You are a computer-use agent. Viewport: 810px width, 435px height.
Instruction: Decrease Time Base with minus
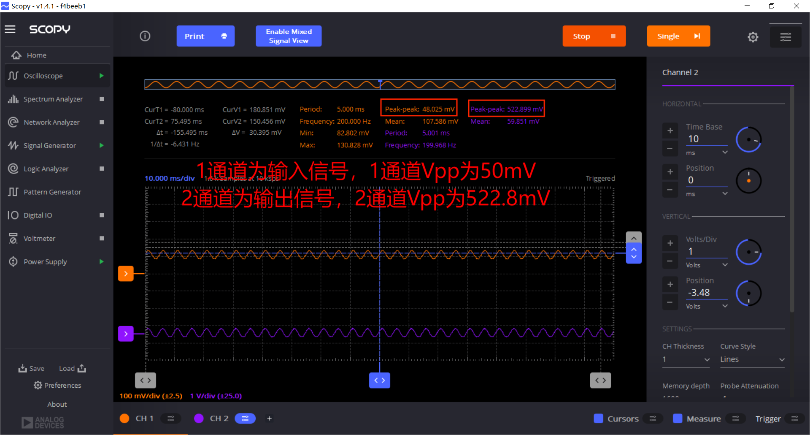coord(670,148)
